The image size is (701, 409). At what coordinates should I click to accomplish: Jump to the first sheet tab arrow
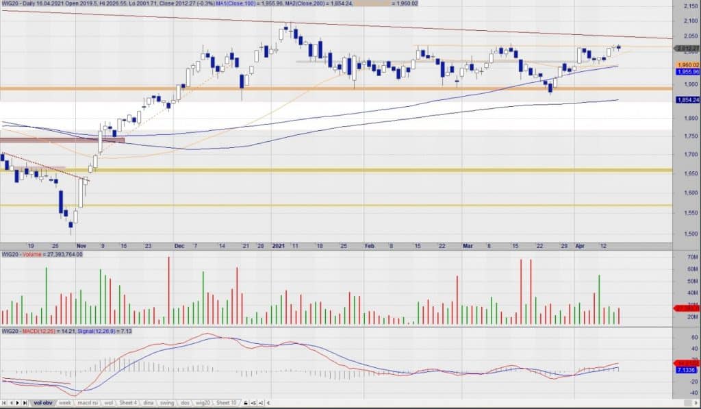coord(5,403)
